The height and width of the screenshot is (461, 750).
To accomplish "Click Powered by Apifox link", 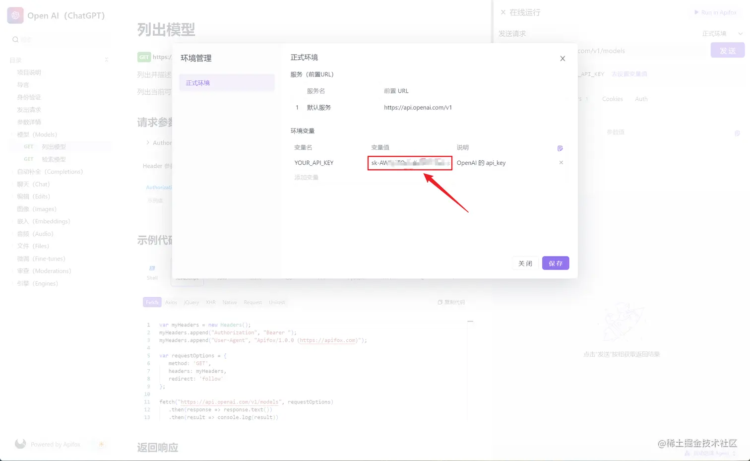I will pos(56,444).
